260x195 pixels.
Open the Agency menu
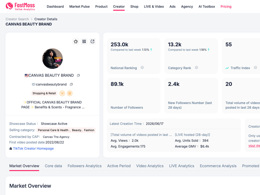[x=187, y=6]
